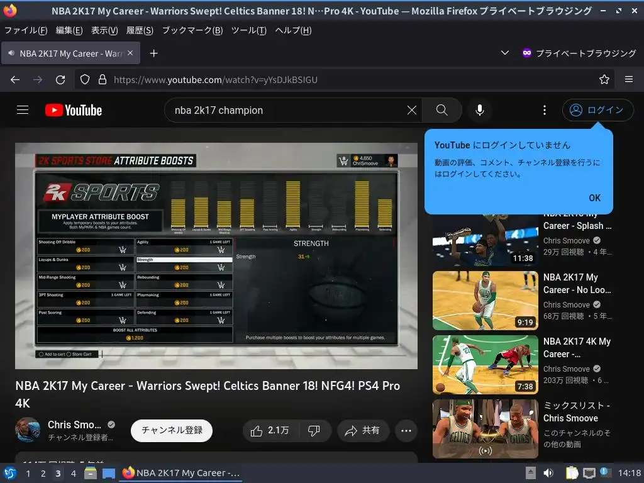This screenshot has width=644, height=483.
Task: Click the search magnifier button
Action: [x=442, y=110]
